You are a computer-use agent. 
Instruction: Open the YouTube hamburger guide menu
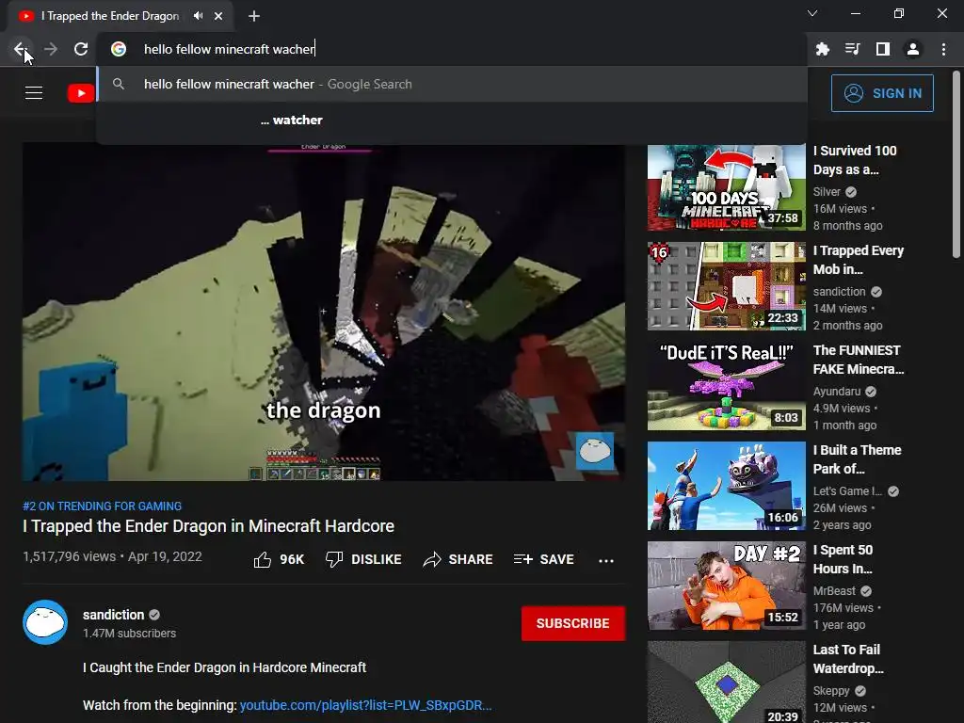tap(34, 93)
